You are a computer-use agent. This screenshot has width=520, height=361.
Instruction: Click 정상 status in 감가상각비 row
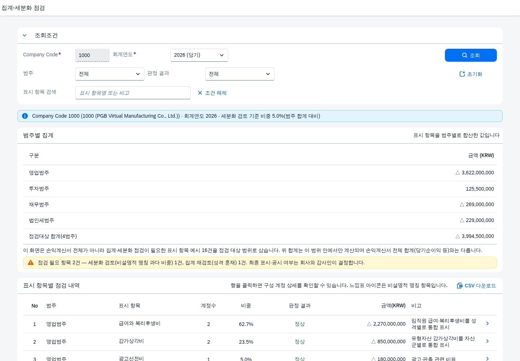[300, 342]
